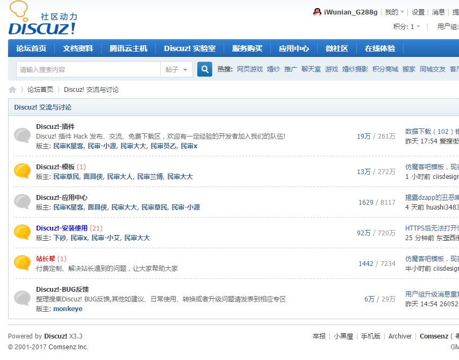Click 手机版 in the footer
Image resolution: width=459 pixels, height=360 pixels.
coord(371,336)
